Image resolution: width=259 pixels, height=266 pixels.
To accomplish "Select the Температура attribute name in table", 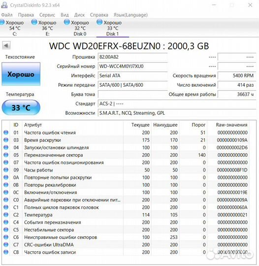I will pyautogui.click(x=38, y=215).
